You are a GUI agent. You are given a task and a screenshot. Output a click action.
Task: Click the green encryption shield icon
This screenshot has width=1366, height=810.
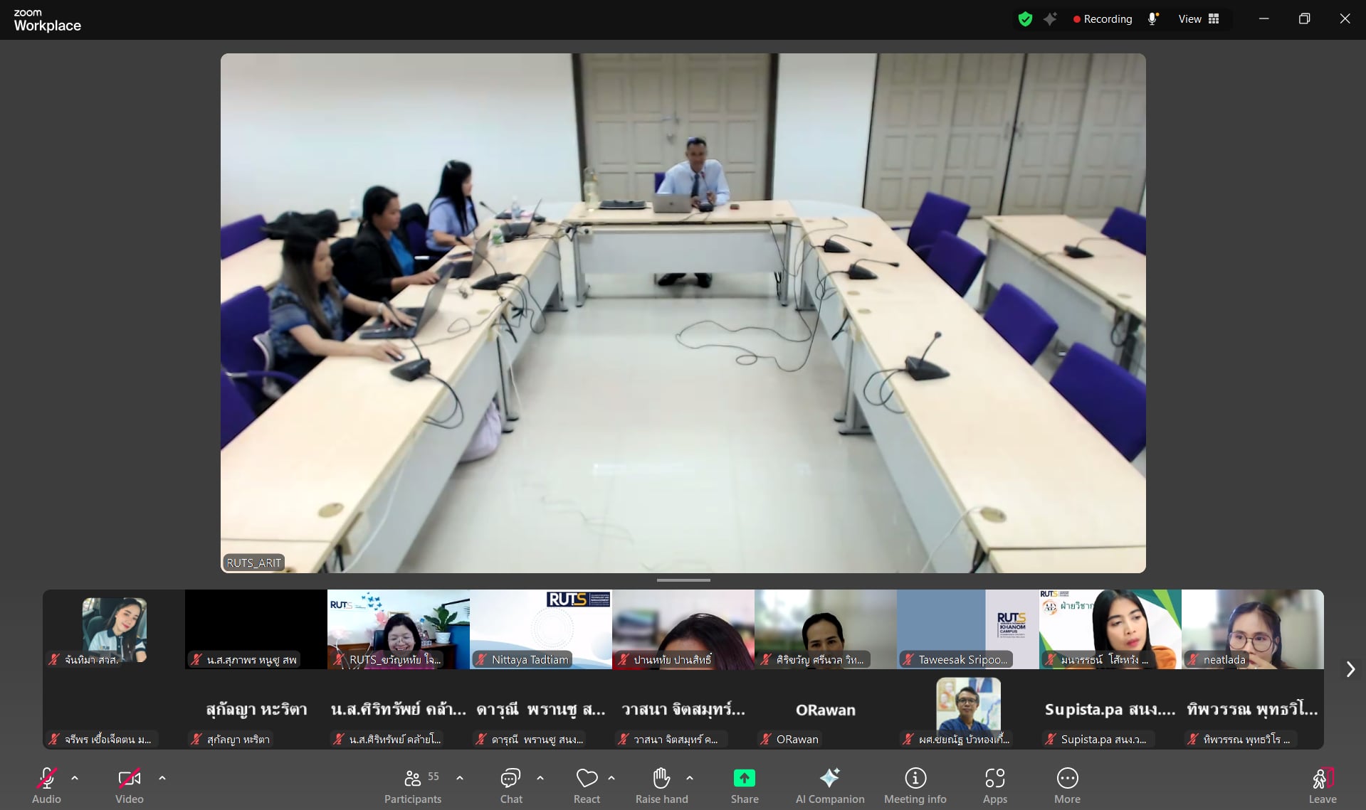tap(1025, 19)
